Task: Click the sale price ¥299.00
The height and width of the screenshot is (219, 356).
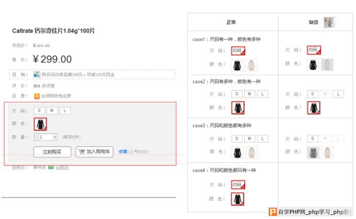Action: click(x=52, y=59)
